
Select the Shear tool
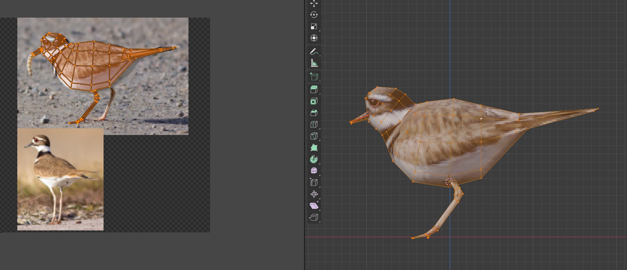314,206
